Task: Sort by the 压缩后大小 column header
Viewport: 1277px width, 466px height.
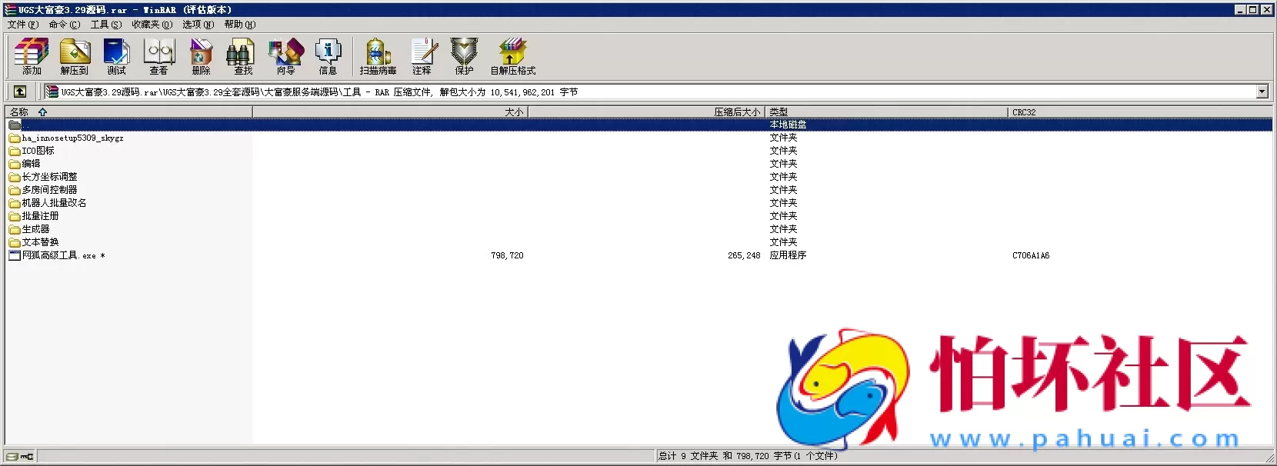Action: [x=647, y=112]
